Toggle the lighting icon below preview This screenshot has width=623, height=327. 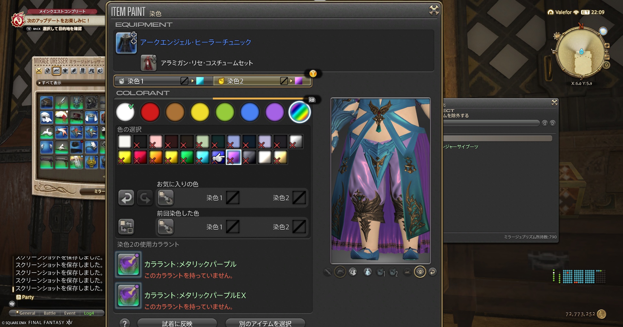pos(408,272)
